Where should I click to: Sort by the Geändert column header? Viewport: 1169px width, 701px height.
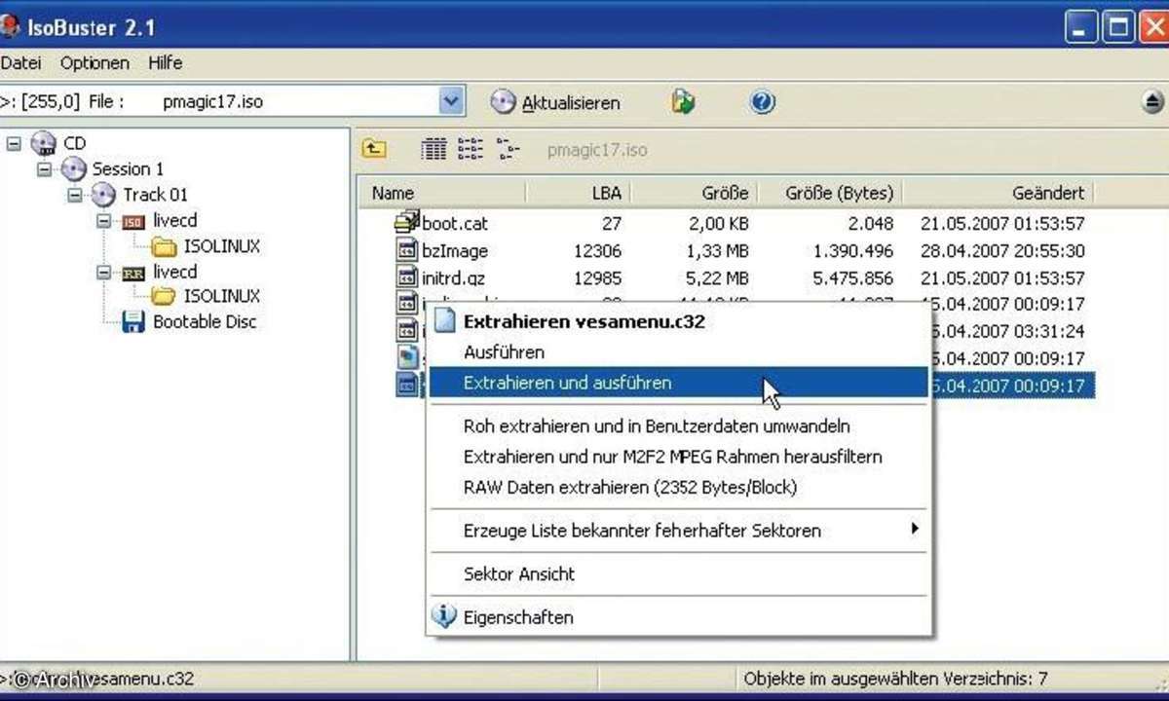pos(1000,193)
